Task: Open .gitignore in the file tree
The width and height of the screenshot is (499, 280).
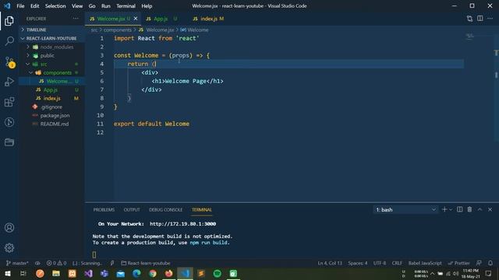Action: (x=51, y=107)
